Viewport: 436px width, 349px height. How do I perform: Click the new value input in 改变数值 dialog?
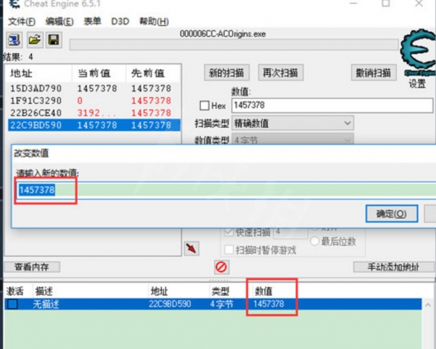[x=225, y=191]
